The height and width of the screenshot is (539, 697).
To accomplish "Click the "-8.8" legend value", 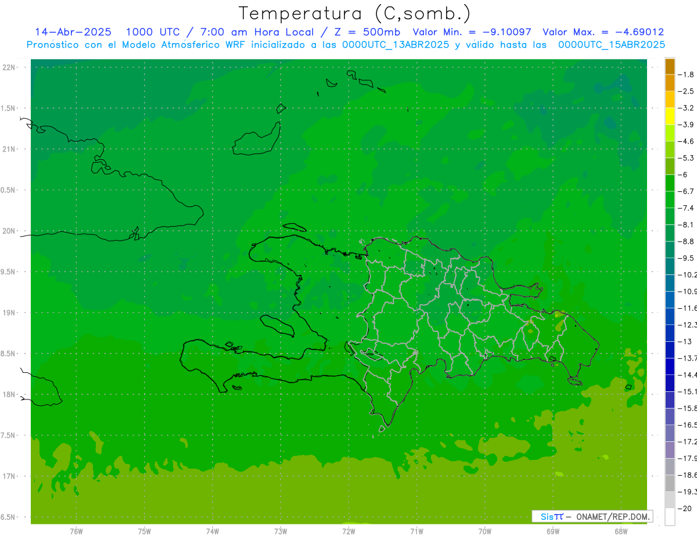I will 686,241.
